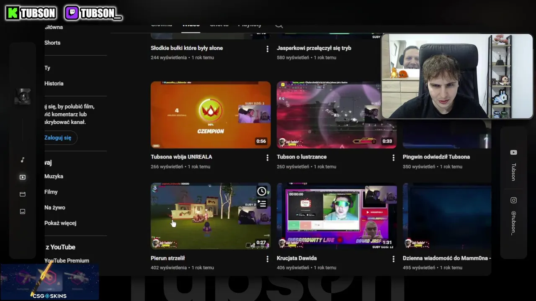The image size is (536, 301).
Task: Click the 0:27 duration badge
Action: pos(261,242)
